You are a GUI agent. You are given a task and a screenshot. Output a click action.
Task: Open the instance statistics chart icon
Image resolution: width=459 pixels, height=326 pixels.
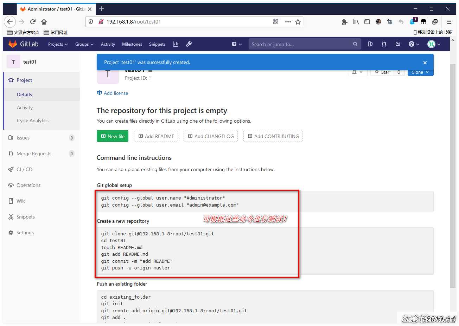click(x=176, y=44)
